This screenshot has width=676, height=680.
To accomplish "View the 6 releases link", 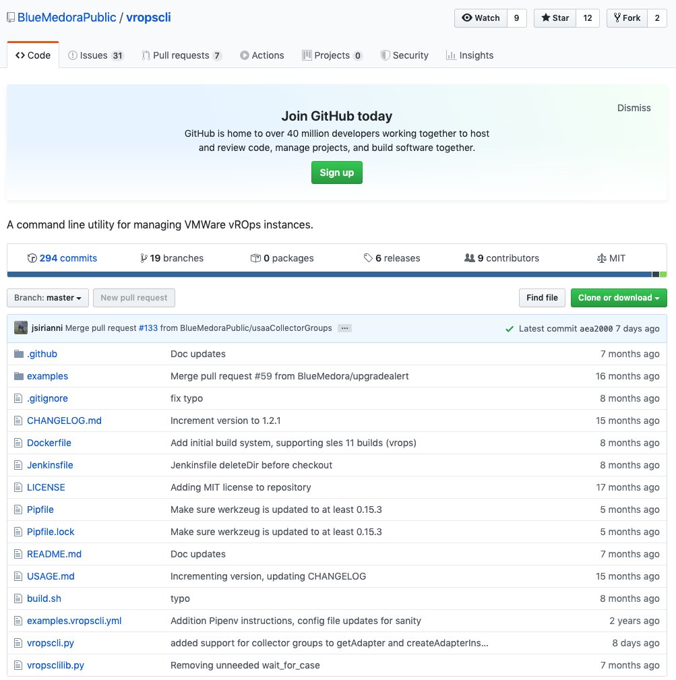I will click(392, 258).
